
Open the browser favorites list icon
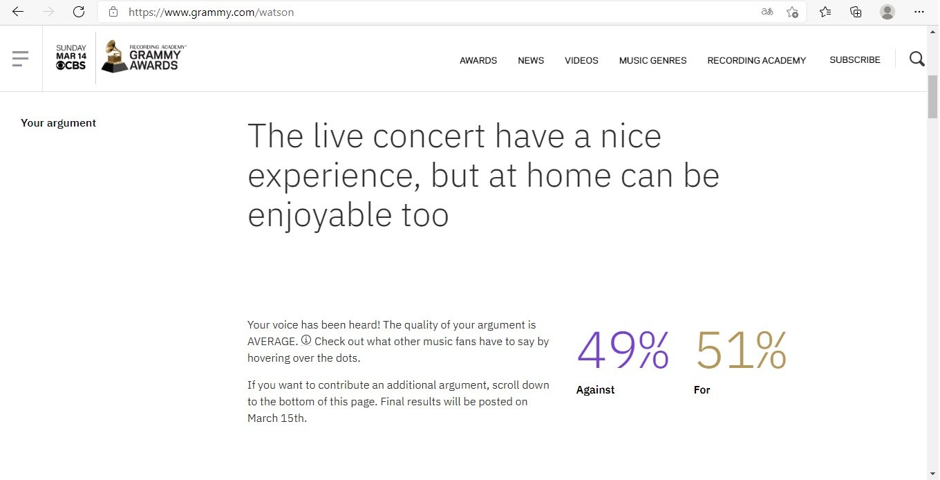[825, 12]
